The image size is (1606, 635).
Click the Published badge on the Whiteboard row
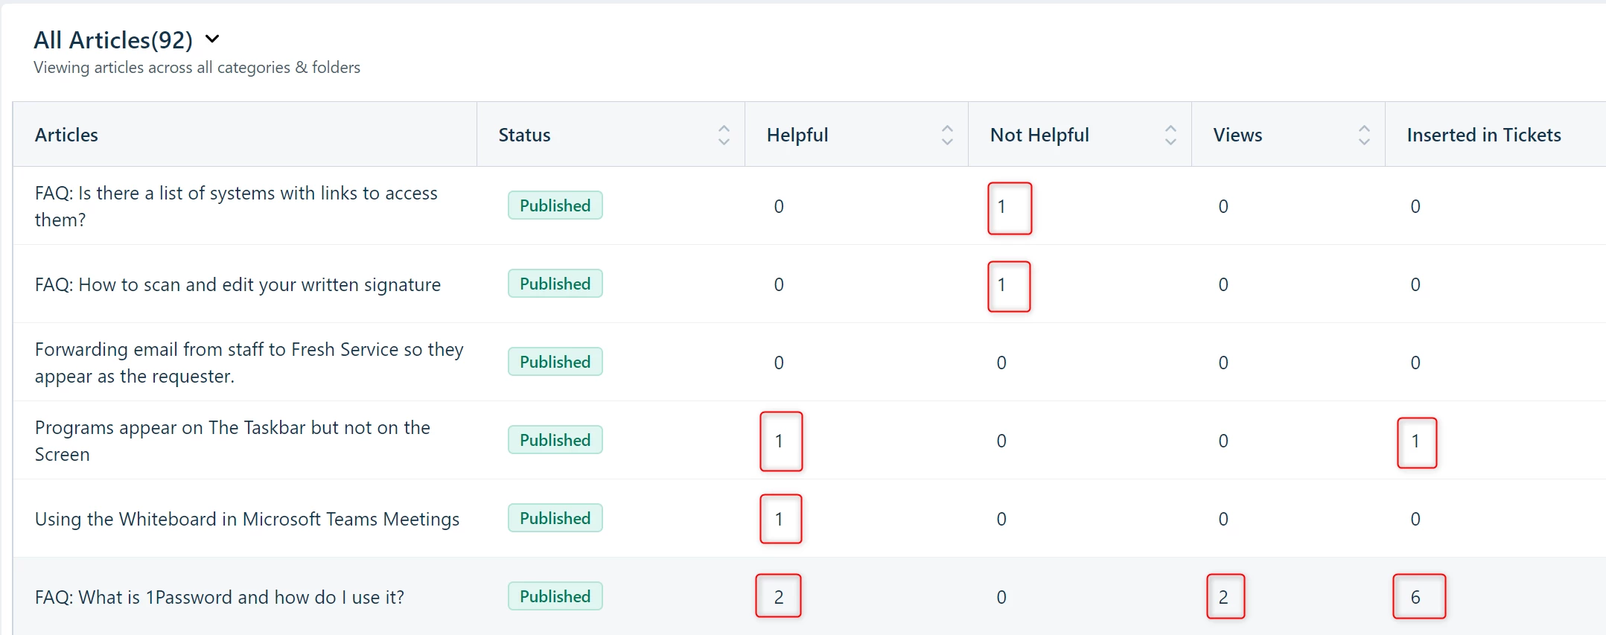555,518
